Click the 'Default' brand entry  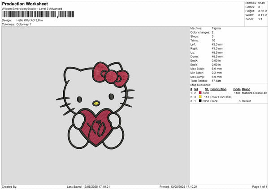247,101
